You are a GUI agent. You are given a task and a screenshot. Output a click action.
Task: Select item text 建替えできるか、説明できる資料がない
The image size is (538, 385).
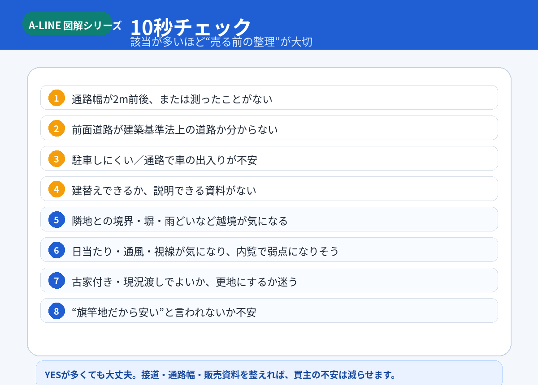(164, 190)
